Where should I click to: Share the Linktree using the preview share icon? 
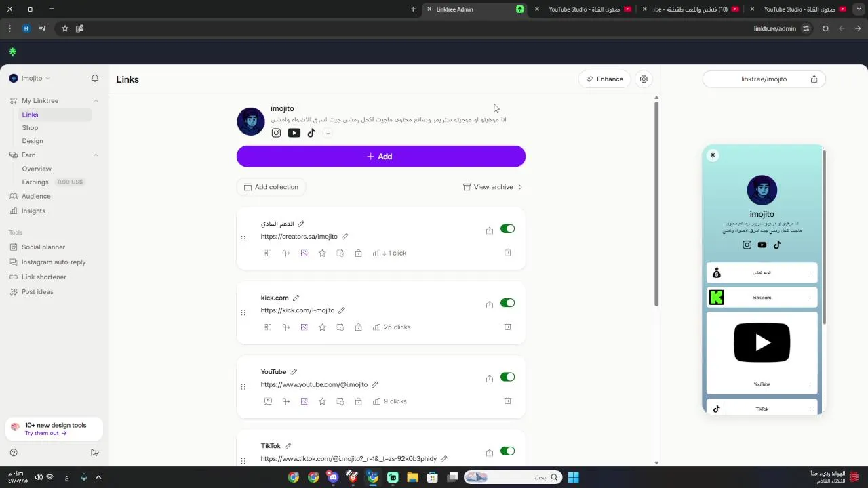(814, 79)
